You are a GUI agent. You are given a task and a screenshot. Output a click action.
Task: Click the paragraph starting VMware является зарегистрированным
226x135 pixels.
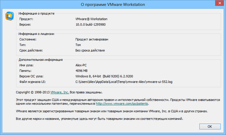[x=112, y=111]
